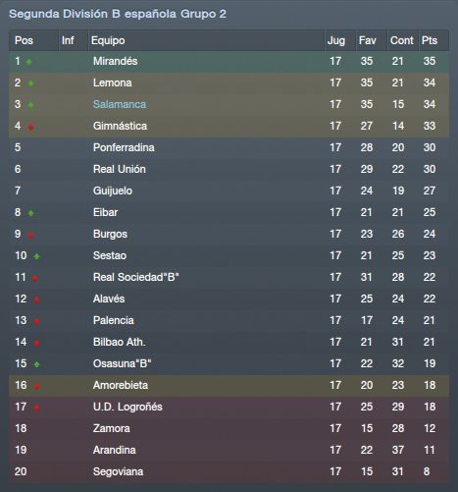Click the green arrow beside Osasuna"B"
Screen dimensions: 458x492
tap(36, 364)
